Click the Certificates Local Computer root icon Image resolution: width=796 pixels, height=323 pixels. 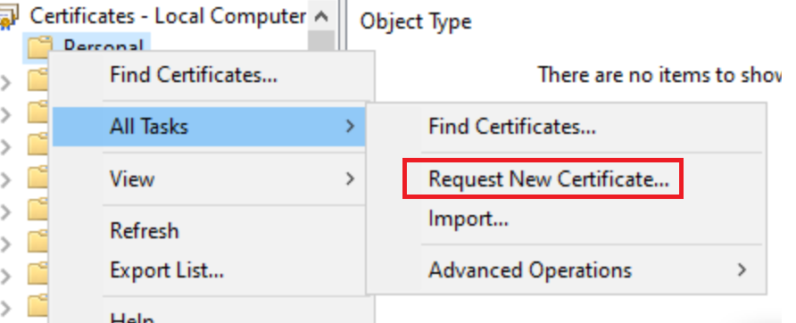click(x=8, y=17)
